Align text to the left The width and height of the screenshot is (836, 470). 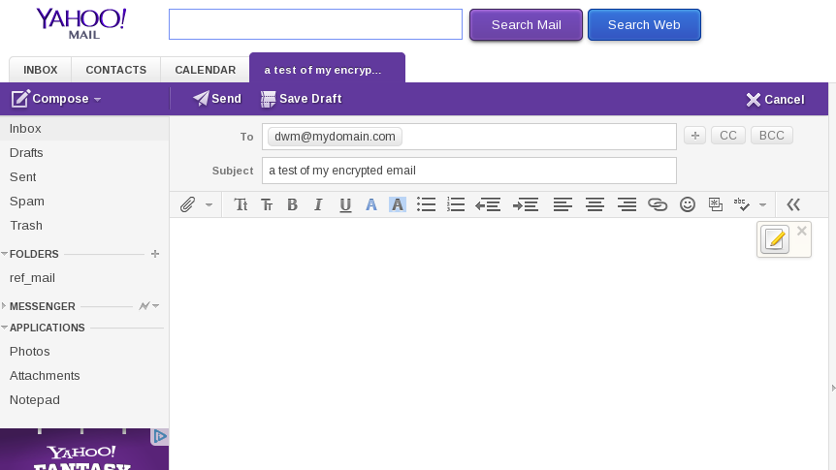[563, 204]
